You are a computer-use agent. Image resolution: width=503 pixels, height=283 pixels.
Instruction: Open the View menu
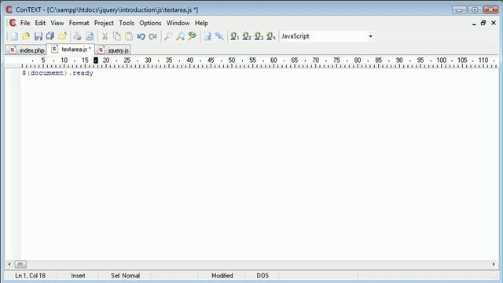coord(57,23)
